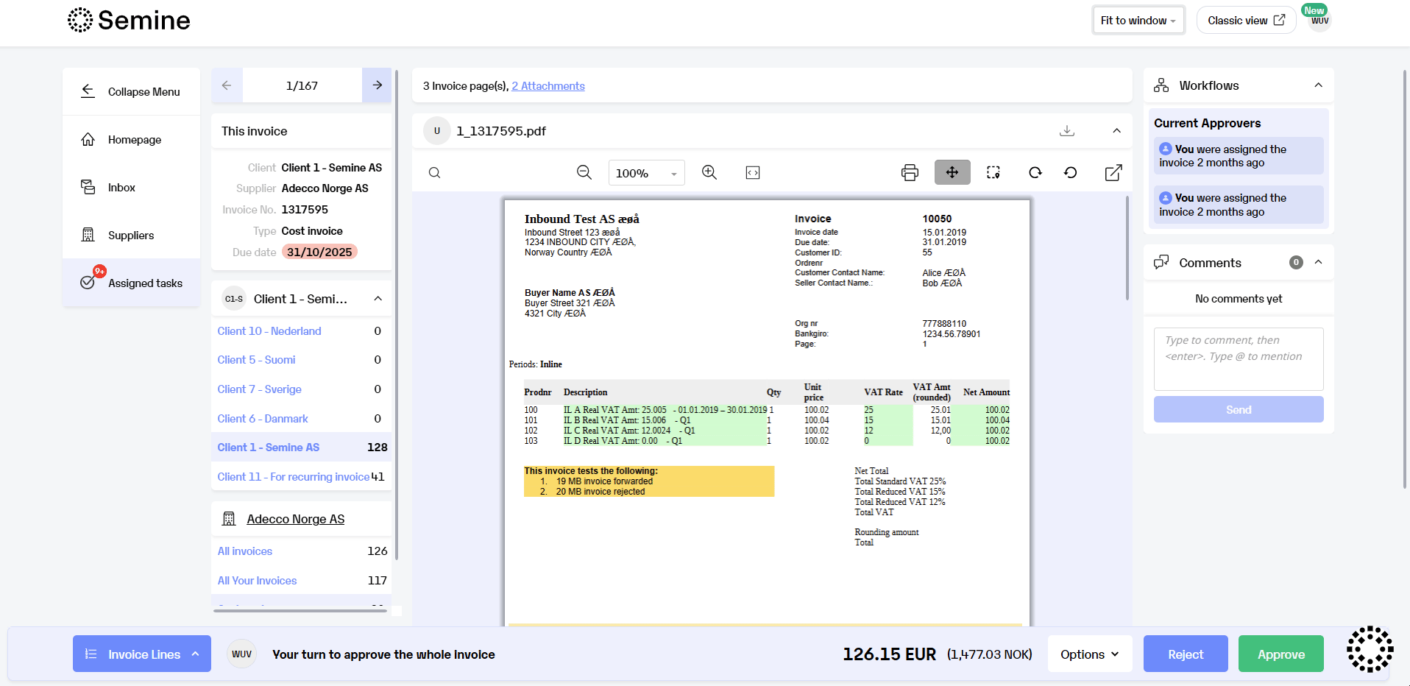This screenshot has height=686, width=1410.
Task: Click the comment input field
Action: coord(1238,358)
